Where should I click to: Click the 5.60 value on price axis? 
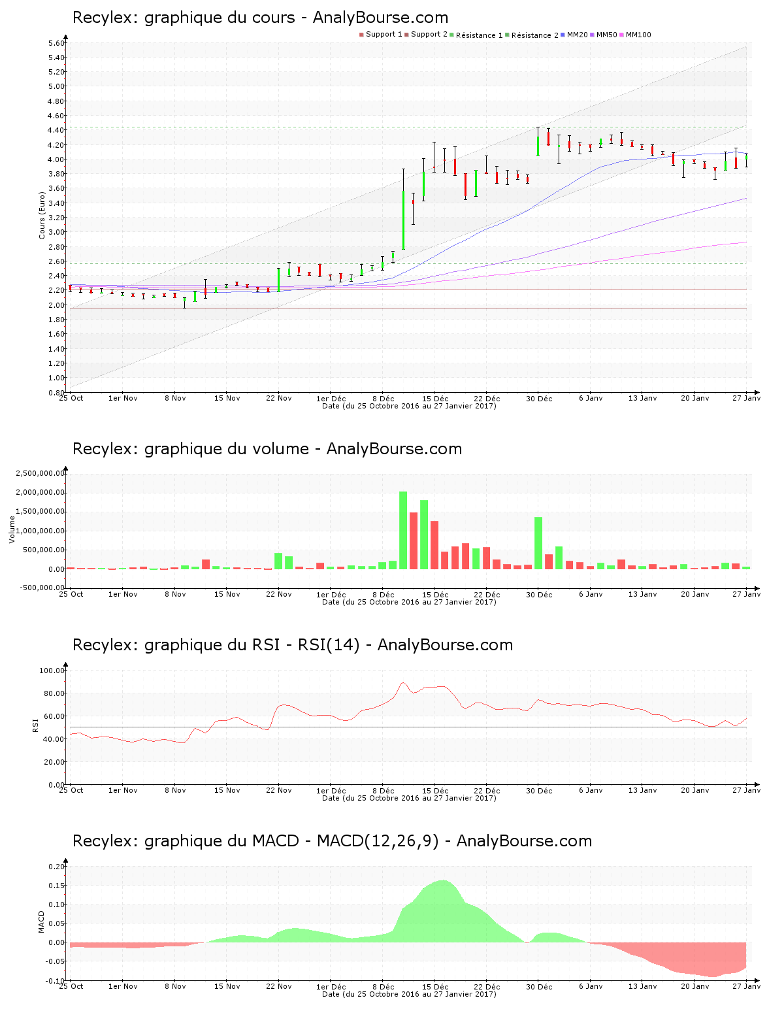(56, 43)
